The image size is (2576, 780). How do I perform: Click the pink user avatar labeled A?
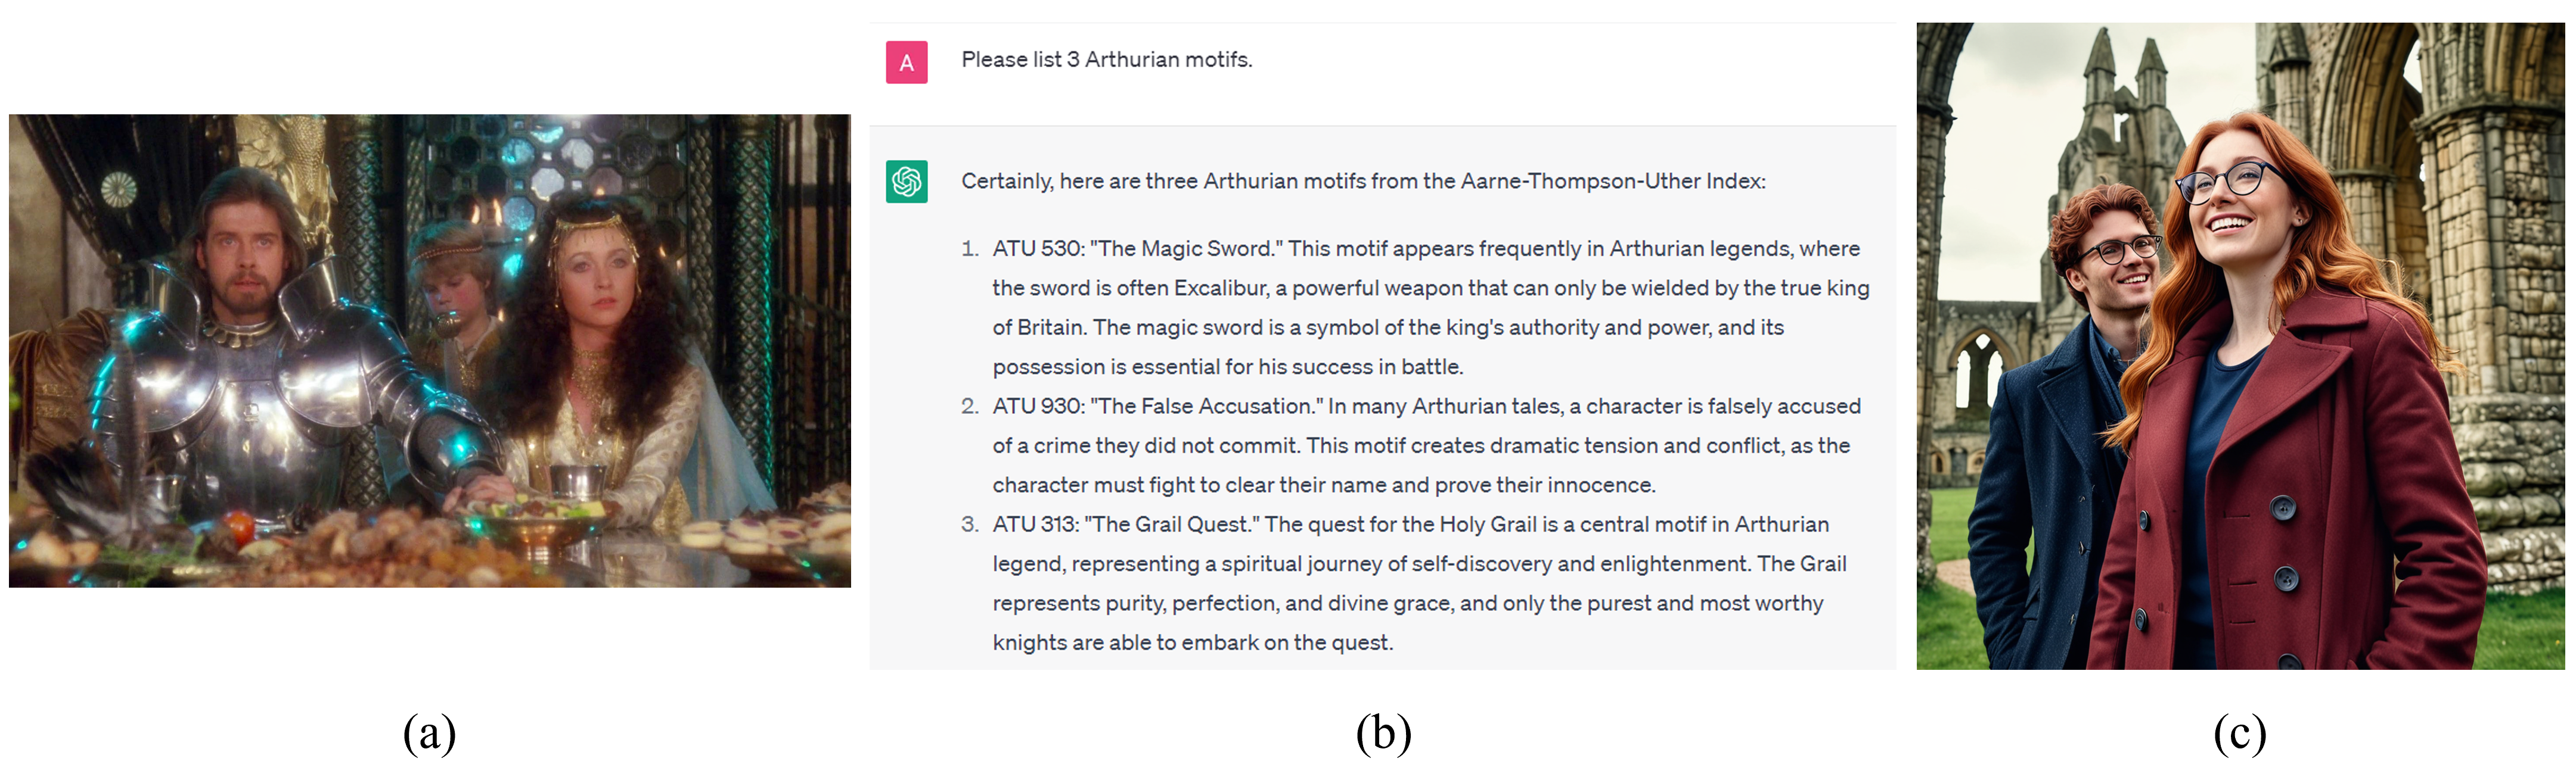tap(906, 62)
